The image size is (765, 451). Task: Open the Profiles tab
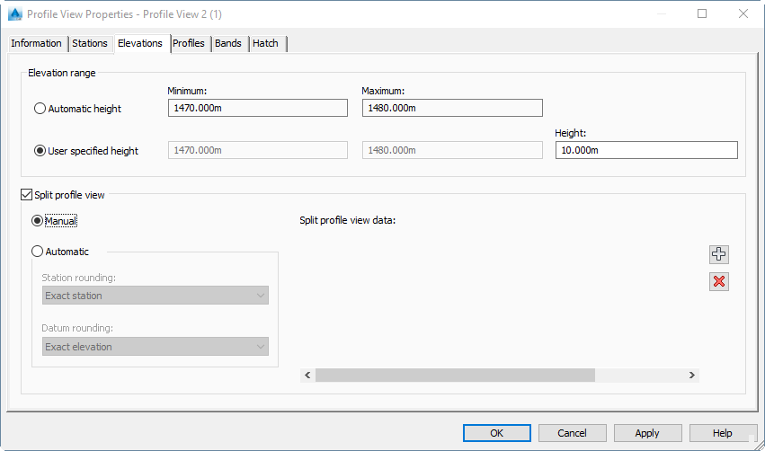point(189,43)
